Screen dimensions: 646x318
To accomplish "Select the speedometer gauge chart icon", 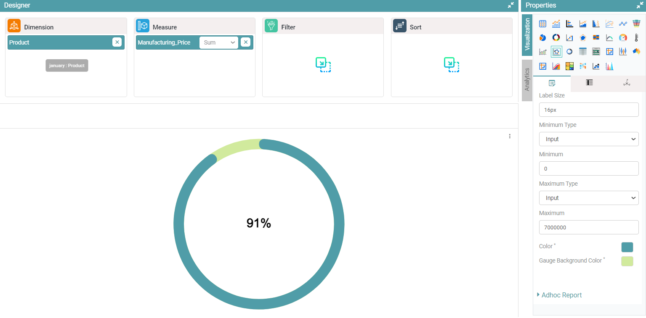I will pos(623,38).
